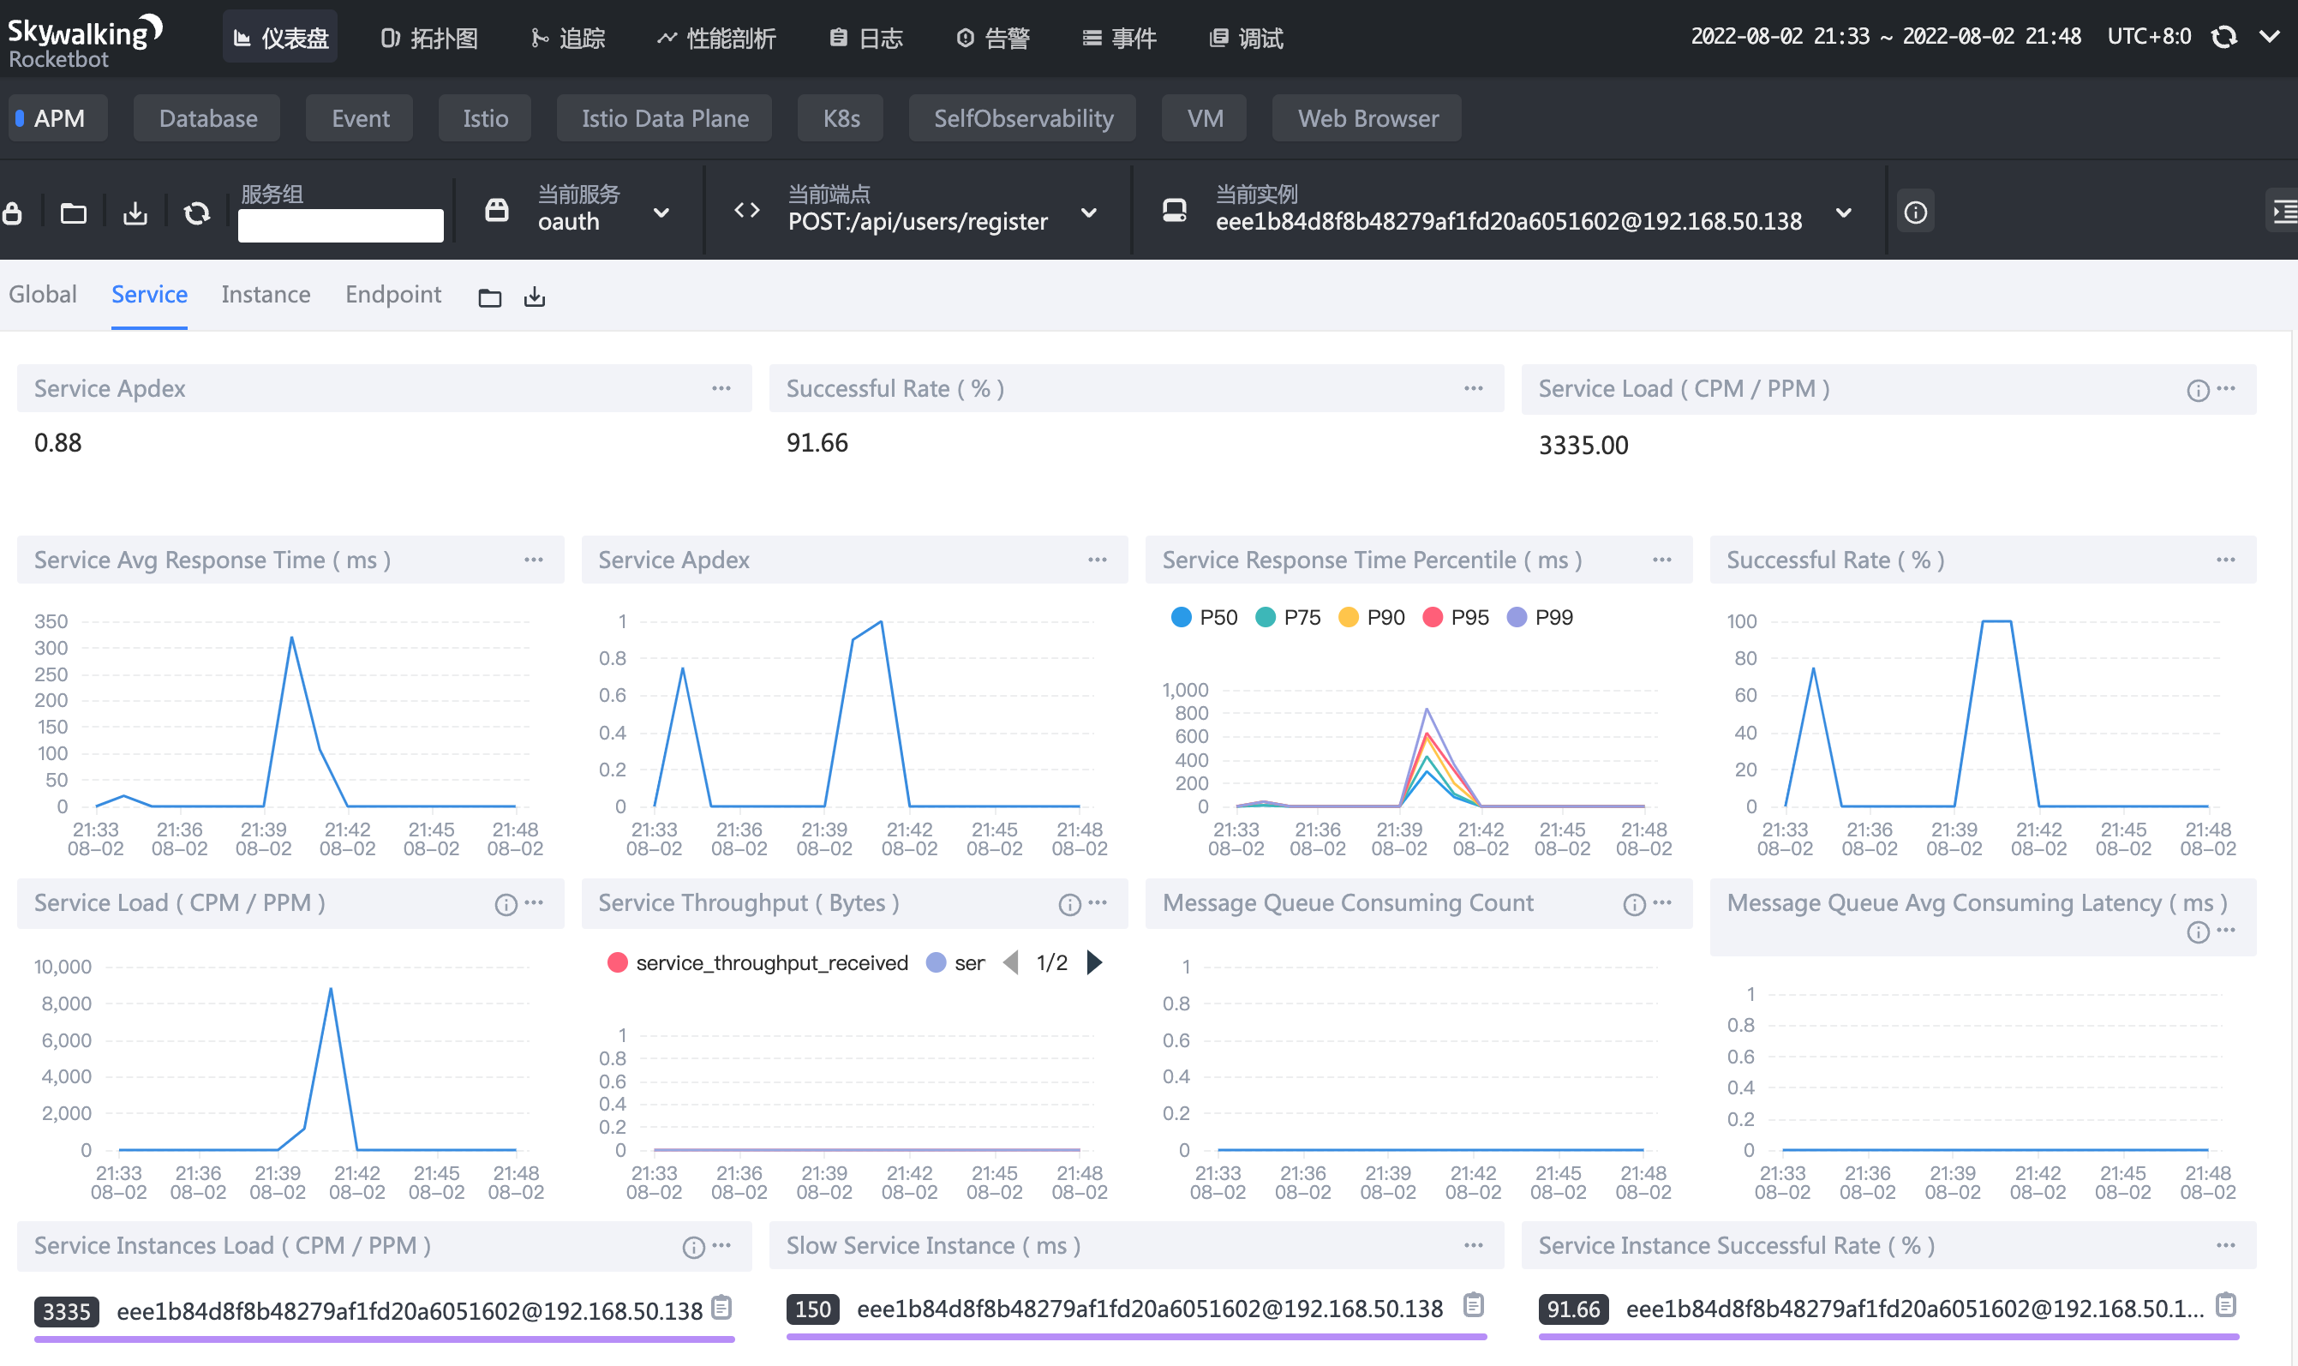Open the time range picker 2022-08-02 21:33
This screenshot has width=2298, height=1366.
(x=1885, y=37)
